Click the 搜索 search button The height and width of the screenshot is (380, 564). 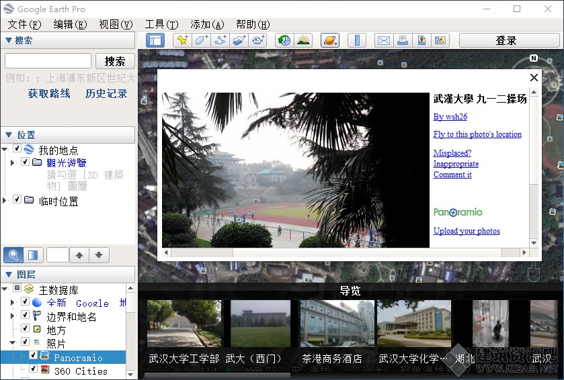click(115, 61)
